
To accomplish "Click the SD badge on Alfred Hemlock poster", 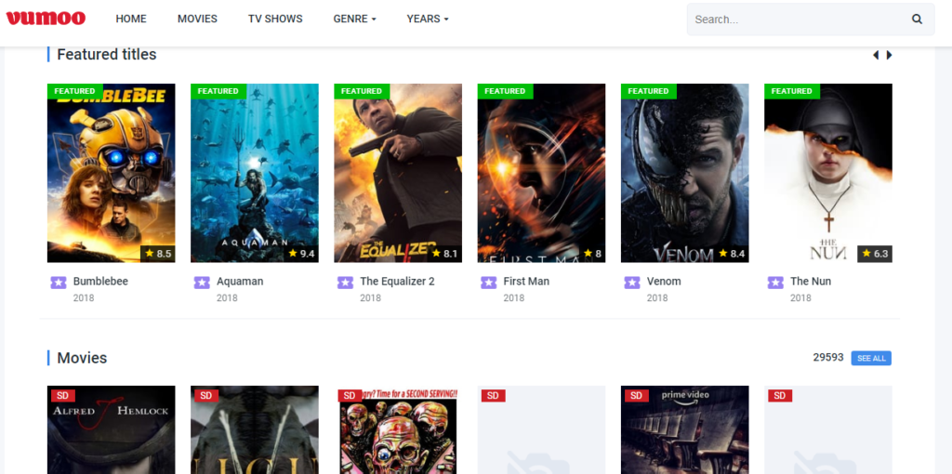I will tap(62, 396).
